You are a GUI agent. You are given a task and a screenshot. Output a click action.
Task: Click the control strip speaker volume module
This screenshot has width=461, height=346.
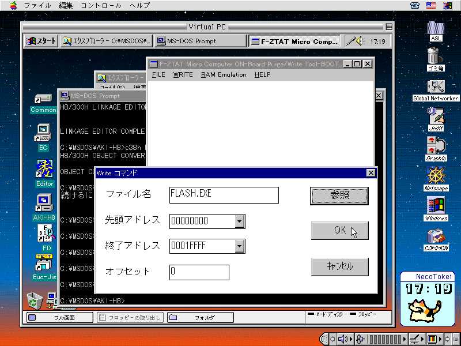click(345, 339)
